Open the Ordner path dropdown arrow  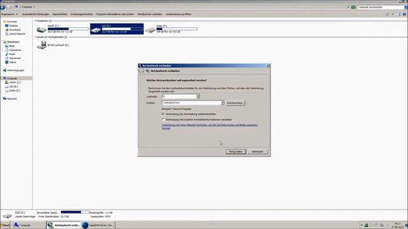click(222, 103)
